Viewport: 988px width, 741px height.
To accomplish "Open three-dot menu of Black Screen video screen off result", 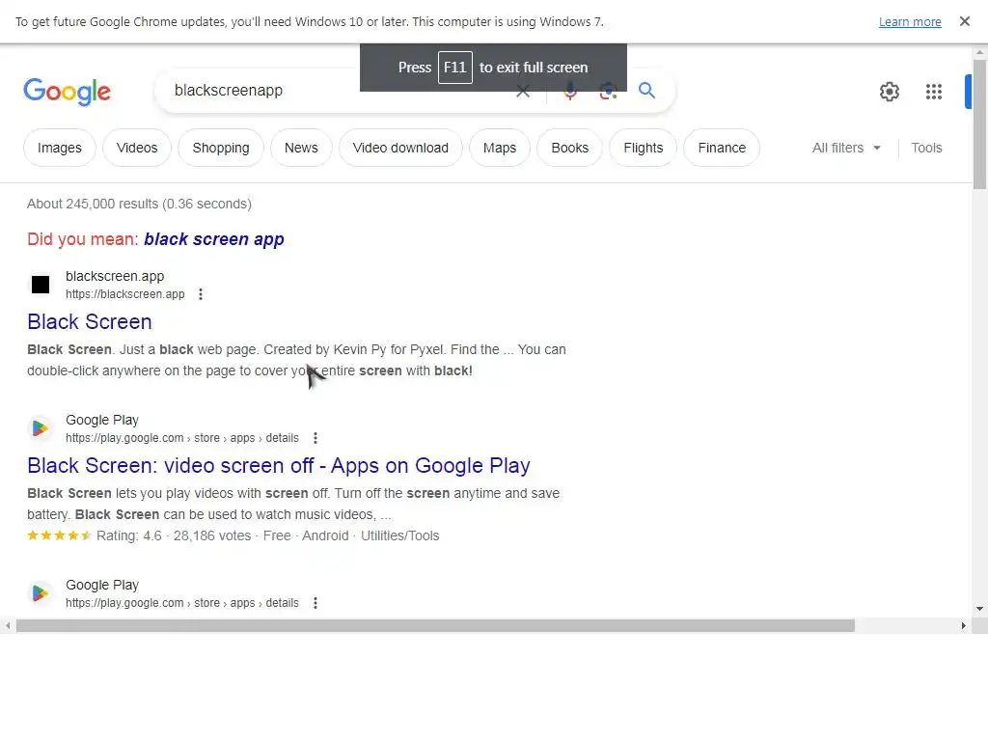I will pos(316,438).
